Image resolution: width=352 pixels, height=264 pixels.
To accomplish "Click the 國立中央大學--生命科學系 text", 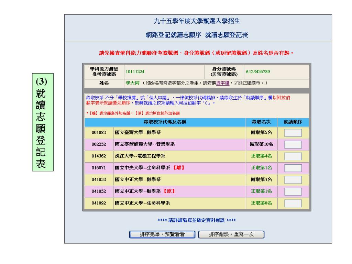I will pos(142,168).
